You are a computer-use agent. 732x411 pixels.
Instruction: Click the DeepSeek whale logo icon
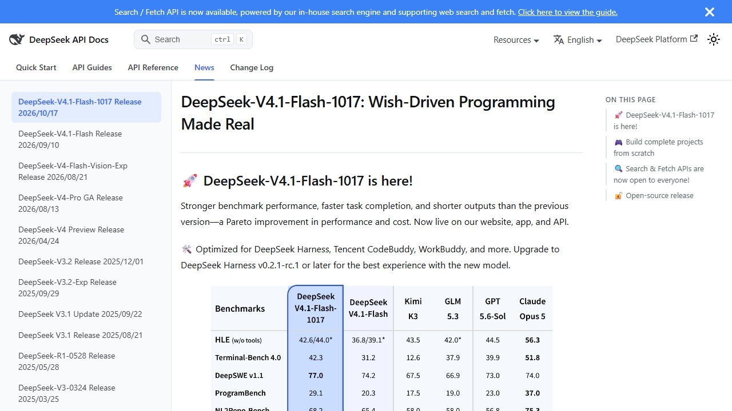point(17,39)
